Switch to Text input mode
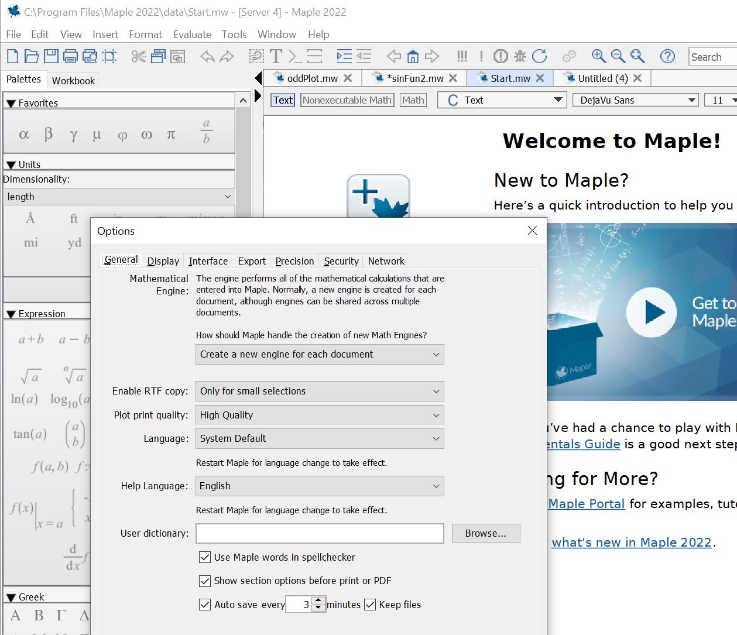737x635 pixels. pos(283,100)
